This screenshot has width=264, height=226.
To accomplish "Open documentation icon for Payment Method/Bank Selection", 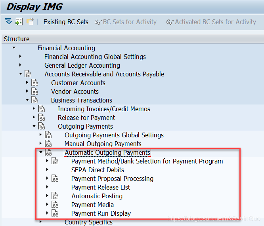I will pyautogui.click(x=55, y=161).
